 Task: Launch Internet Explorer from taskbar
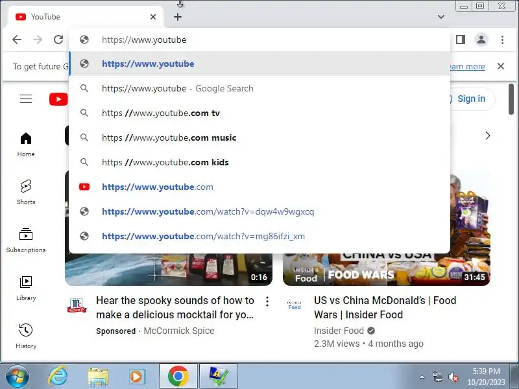58,377
